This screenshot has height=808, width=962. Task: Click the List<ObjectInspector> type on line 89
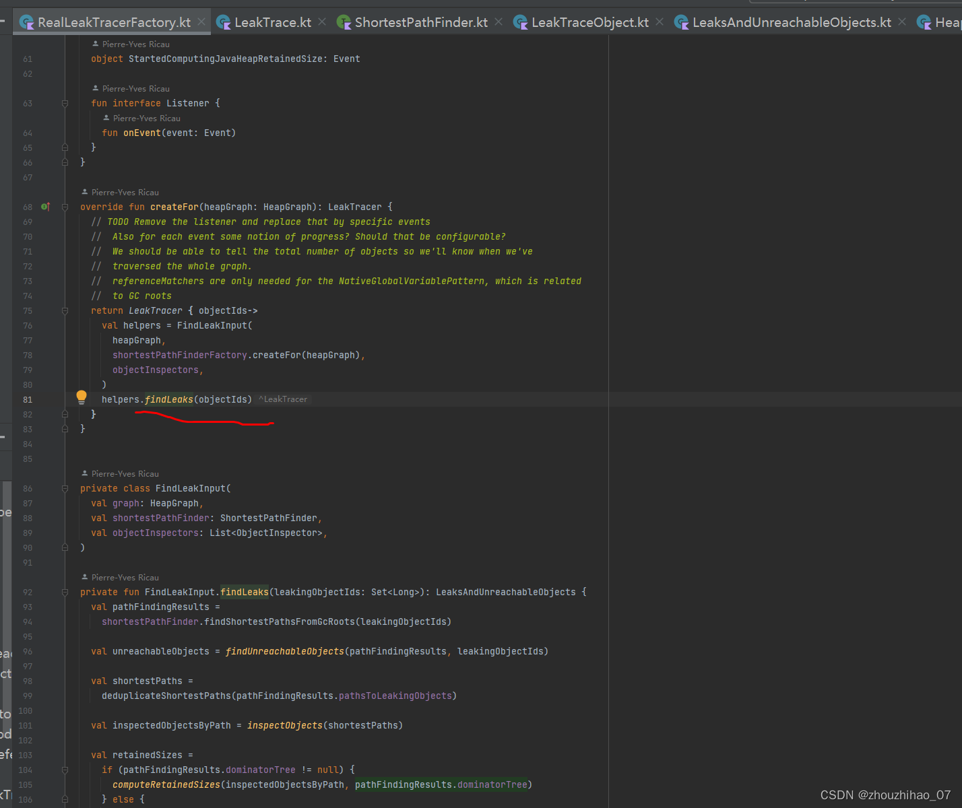pyautogui.click(x=266, y=533)
